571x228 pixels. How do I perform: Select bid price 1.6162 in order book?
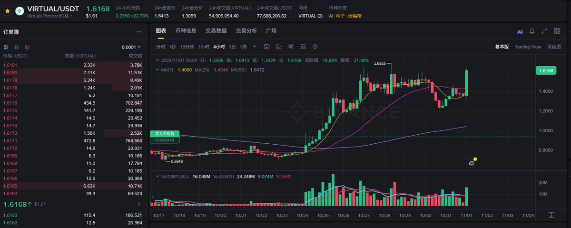10,222
